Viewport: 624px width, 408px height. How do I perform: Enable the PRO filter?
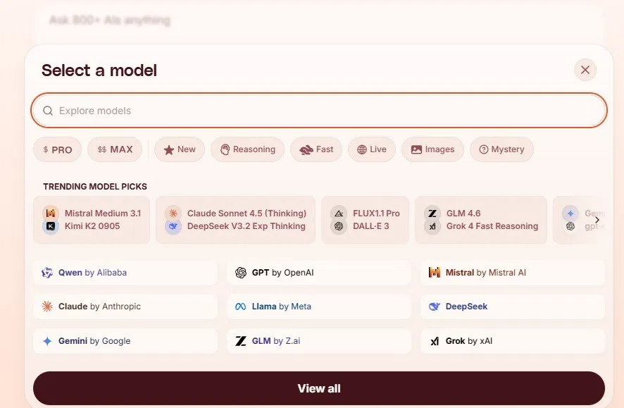(x=57, y=149)
